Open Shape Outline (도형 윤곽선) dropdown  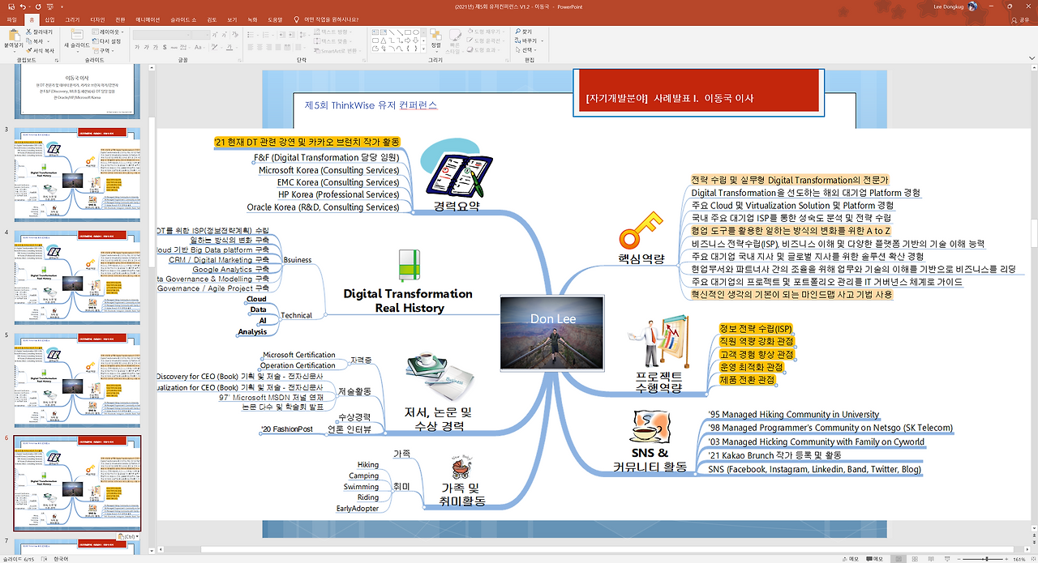485,41
